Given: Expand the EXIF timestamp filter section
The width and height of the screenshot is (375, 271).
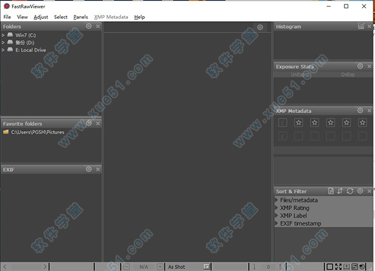Looking at the screenshot, I should (x=276, y=224).
